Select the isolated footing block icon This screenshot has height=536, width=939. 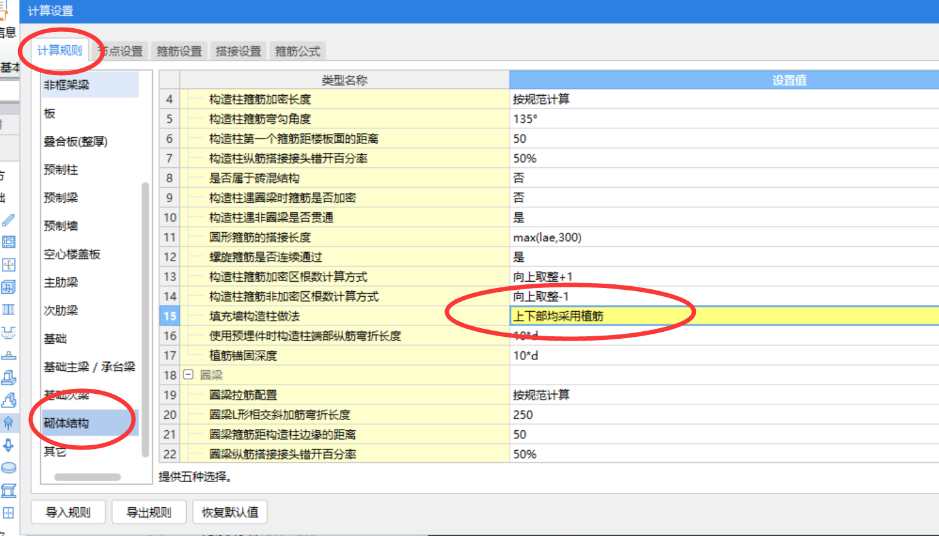8,378
